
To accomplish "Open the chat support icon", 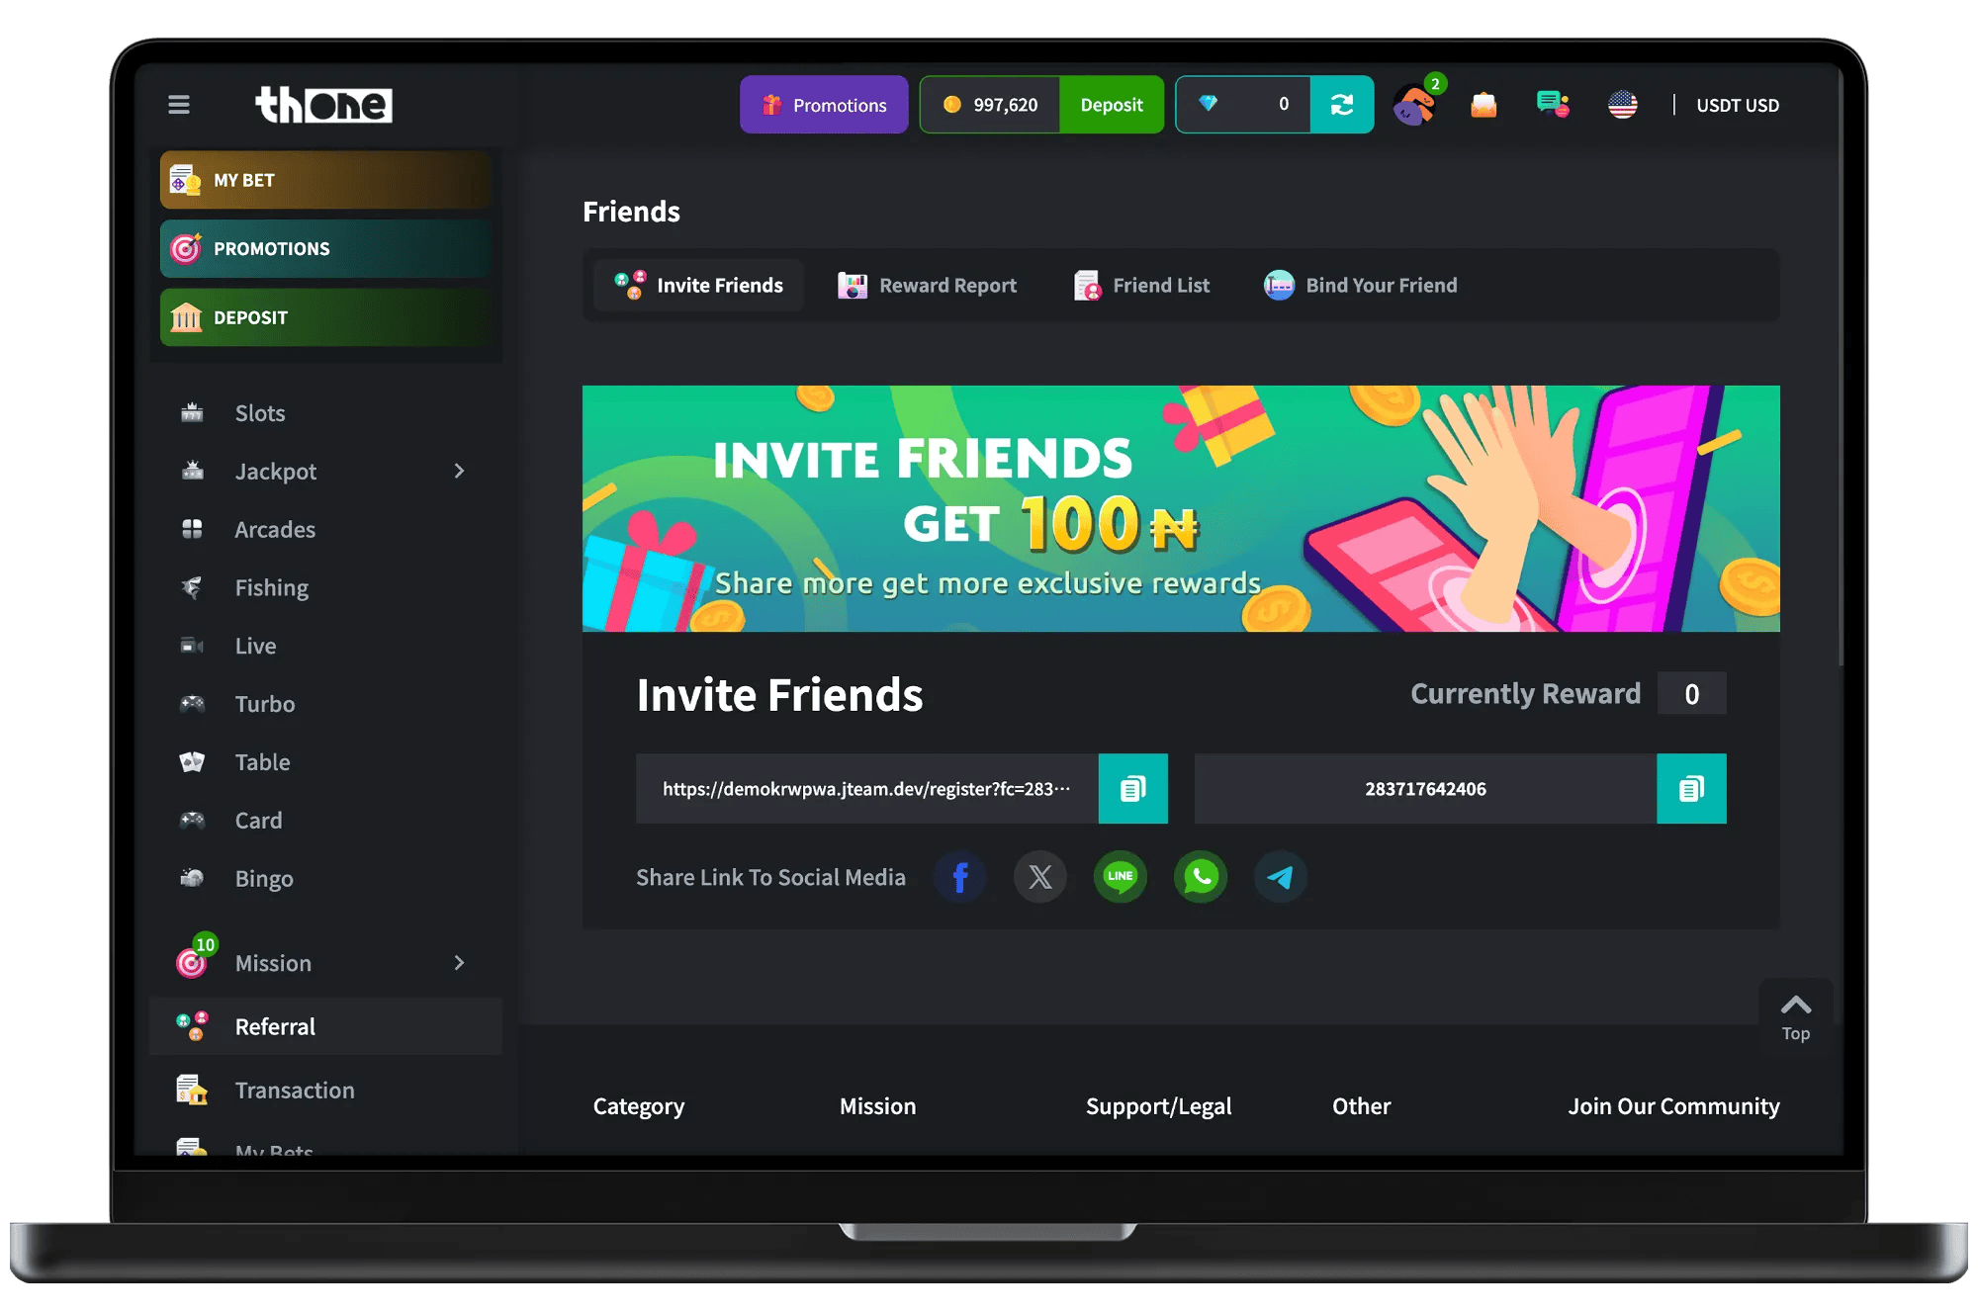I will pyautogui.click(x=1553, y=105).
